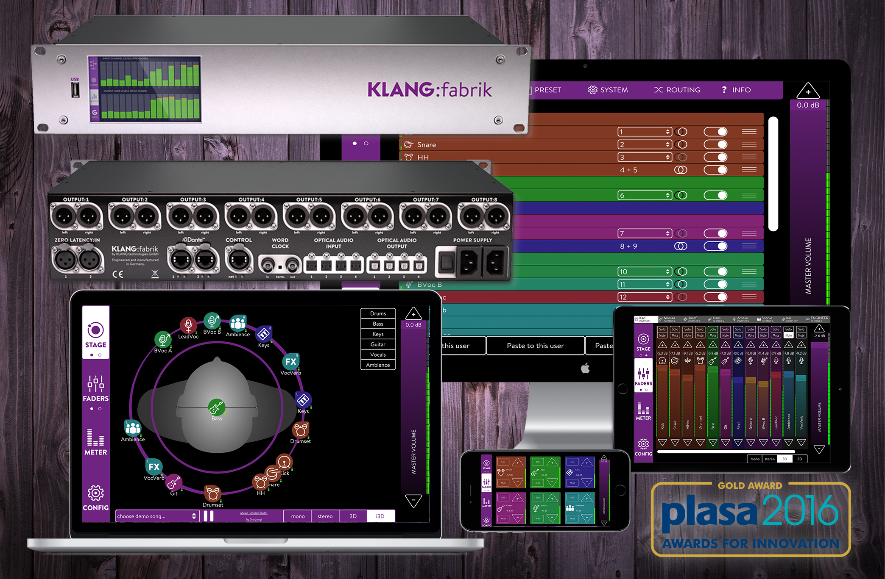Mute the Ambience channel on iPad

click(x=788, y=335)
